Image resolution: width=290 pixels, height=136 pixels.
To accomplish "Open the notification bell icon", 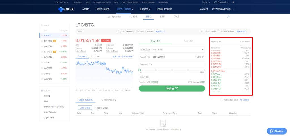I will click(233, 2).
